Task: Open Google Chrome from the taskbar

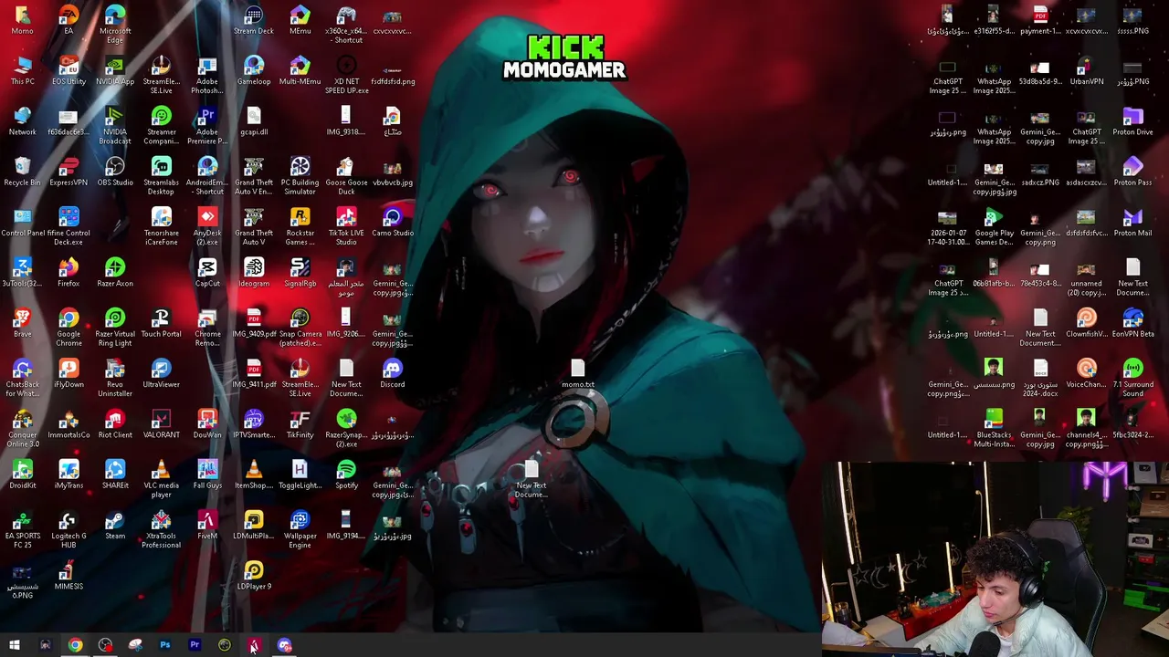Action: click(75, 645)
